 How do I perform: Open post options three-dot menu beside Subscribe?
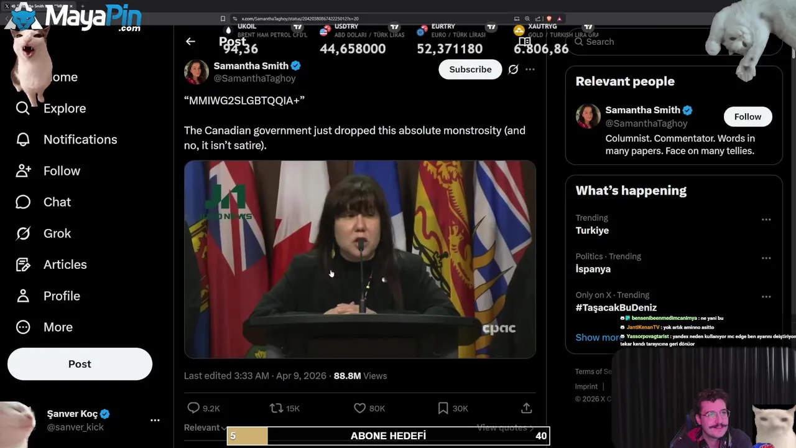[530, 69]
